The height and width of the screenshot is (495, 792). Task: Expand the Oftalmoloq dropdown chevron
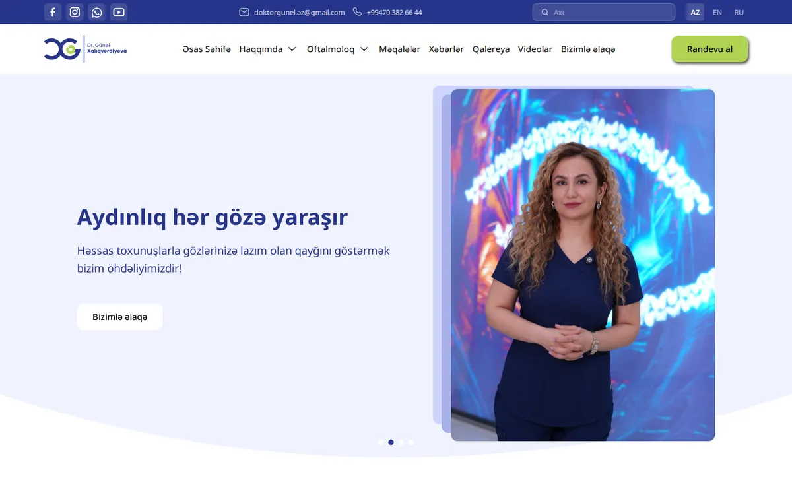[364, 49]
